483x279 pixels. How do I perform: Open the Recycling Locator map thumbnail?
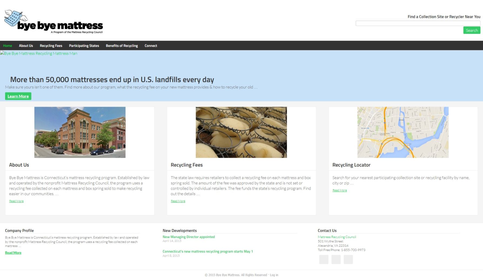403,132
